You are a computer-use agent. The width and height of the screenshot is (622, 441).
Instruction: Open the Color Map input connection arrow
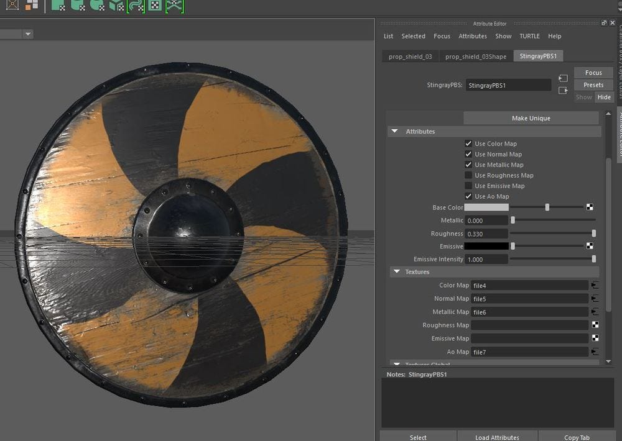click(595, 285)
